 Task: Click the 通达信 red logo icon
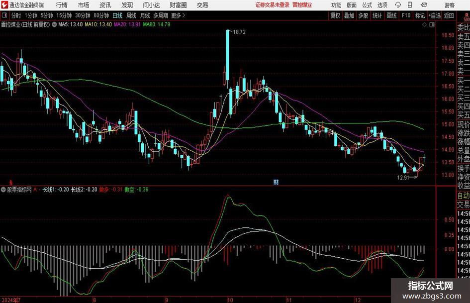tap(5, 5)
